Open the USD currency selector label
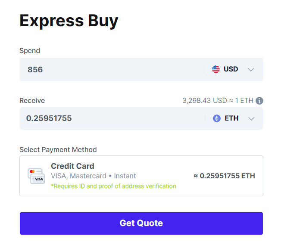Screen dimensions: 284x245 [x=231, y=69]
